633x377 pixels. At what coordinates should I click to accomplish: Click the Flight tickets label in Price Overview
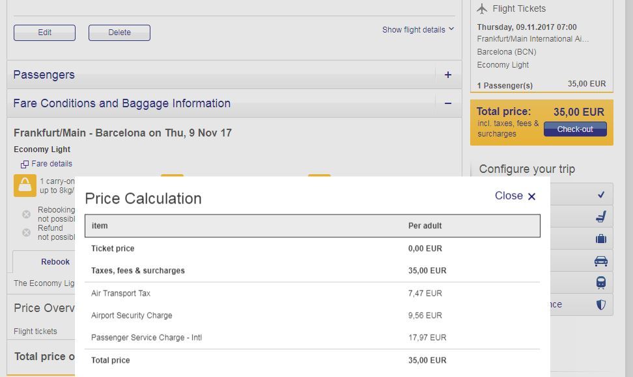[36, 331]
